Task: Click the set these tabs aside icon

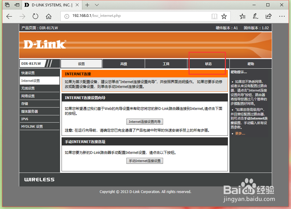Action: pyautogui.click(x=17, y=5)
